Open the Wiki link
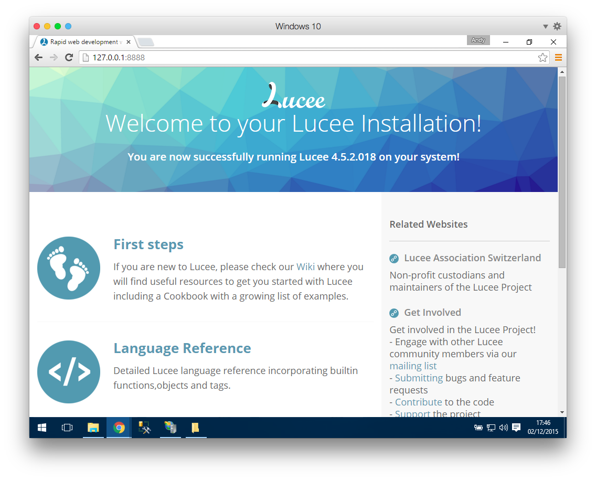This screenshot has width=596, height=480. pos(305,267)
